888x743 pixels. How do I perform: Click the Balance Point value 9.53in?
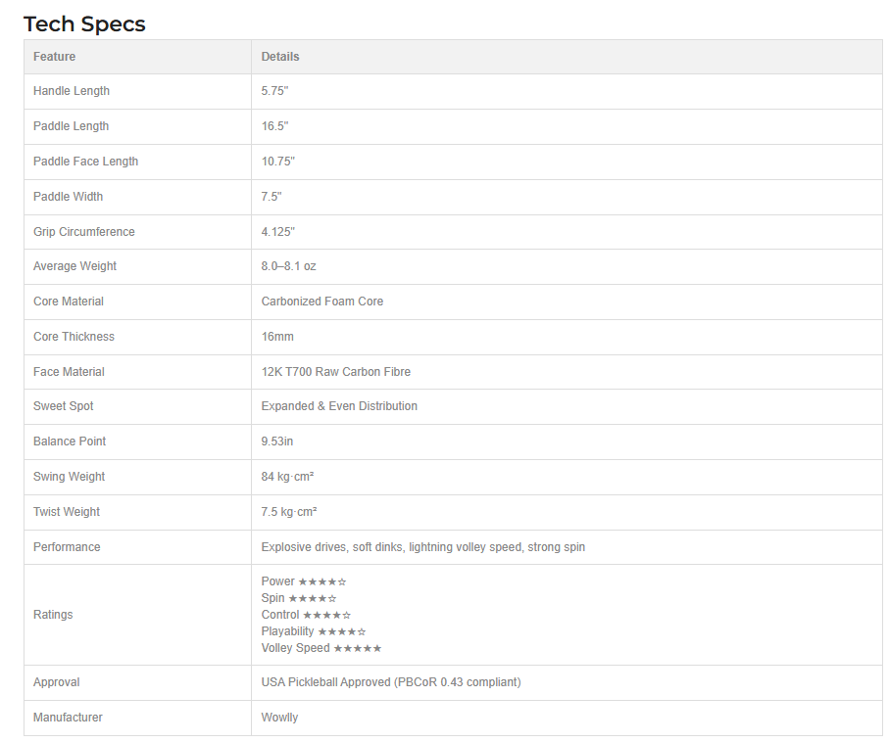(x=277, y=441)
